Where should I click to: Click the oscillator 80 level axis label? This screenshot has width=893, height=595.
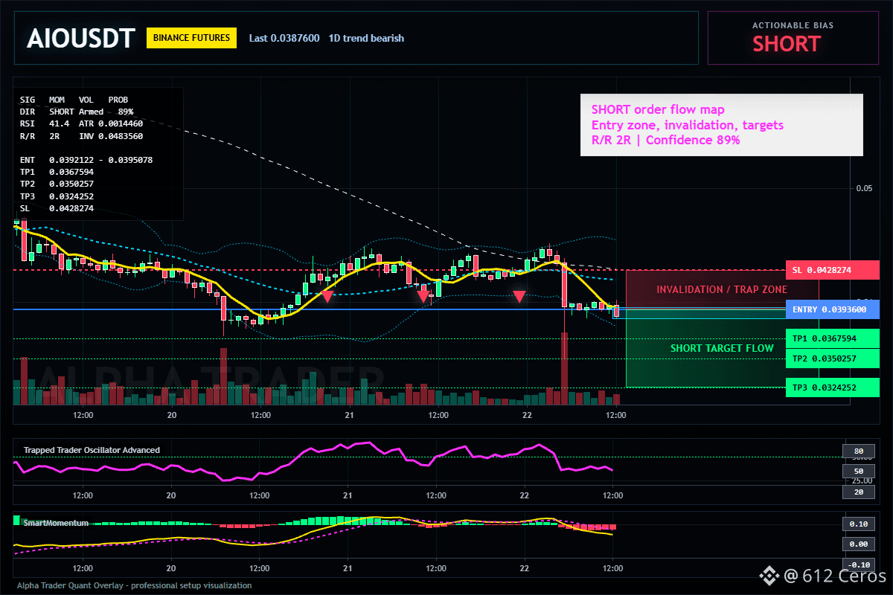point(858,451)
